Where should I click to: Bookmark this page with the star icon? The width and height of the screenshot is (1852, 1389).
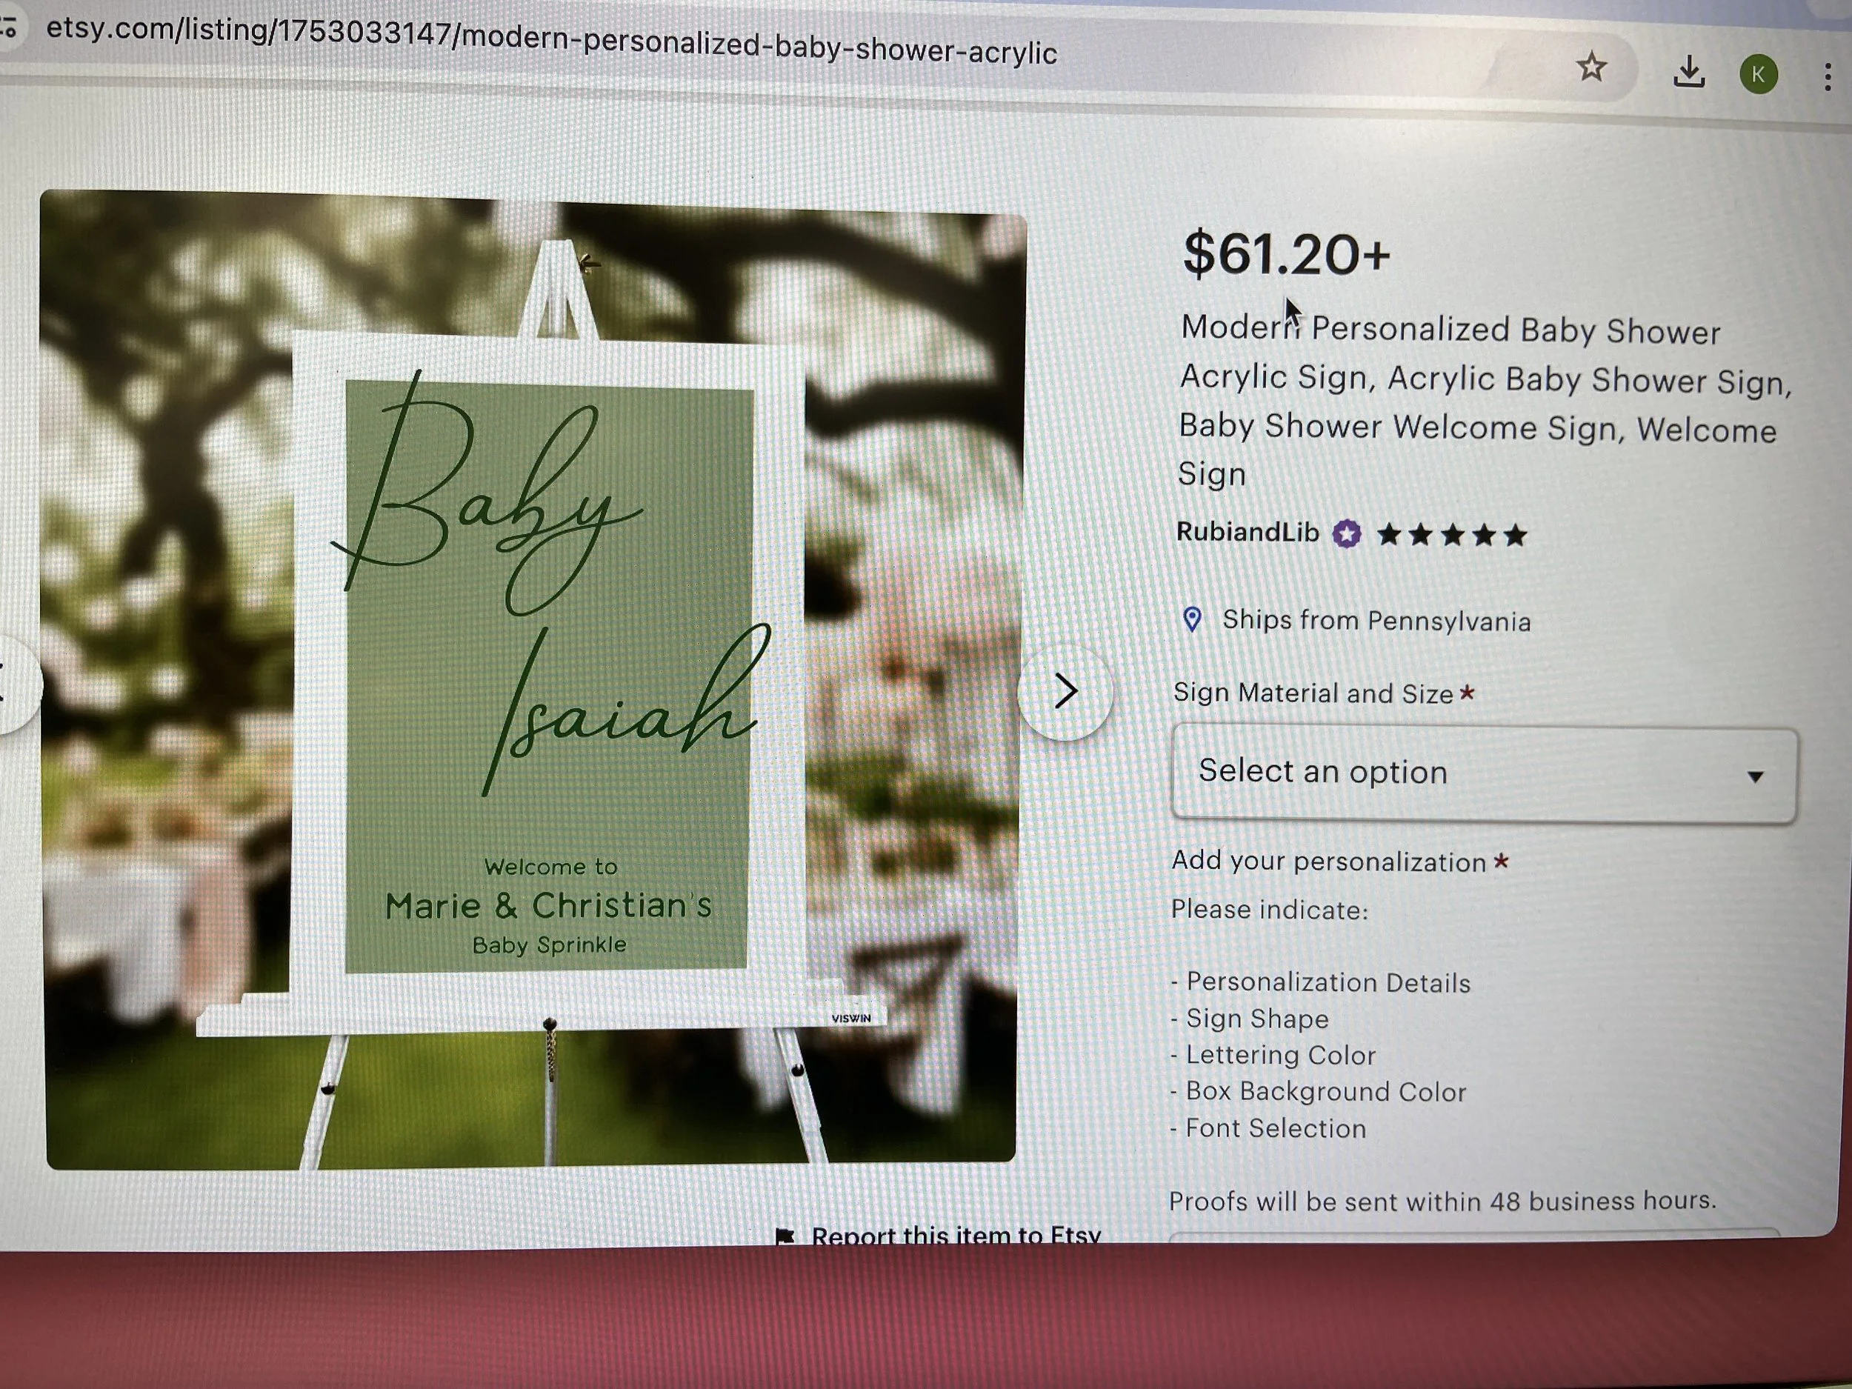1590,67
